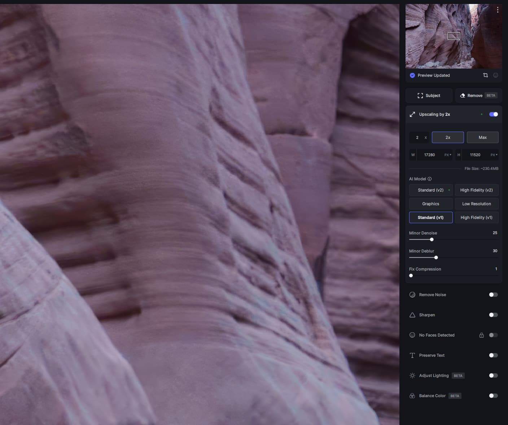Image resolution: width=508 pixels, height=425 pixels.
Task: Click the custom scale factor input field
Action: 419,137
